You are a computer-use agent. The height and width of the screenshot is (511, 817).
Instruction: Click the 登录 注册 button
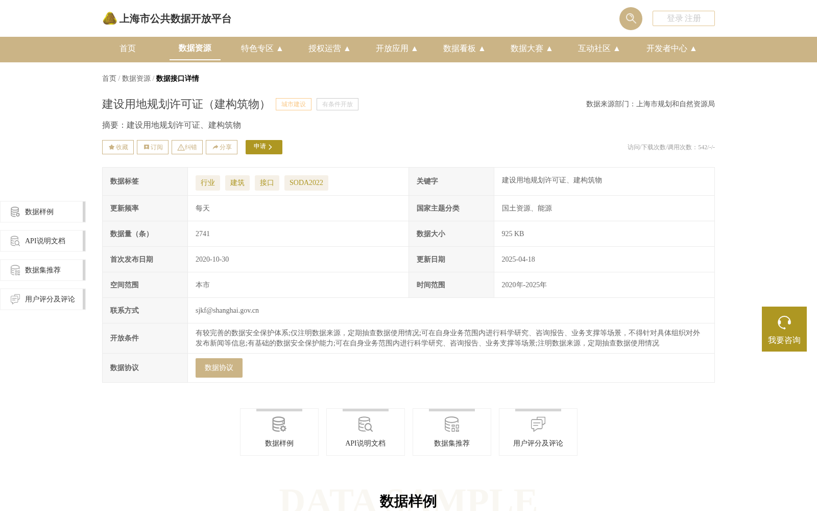click(x=684, y=18)
